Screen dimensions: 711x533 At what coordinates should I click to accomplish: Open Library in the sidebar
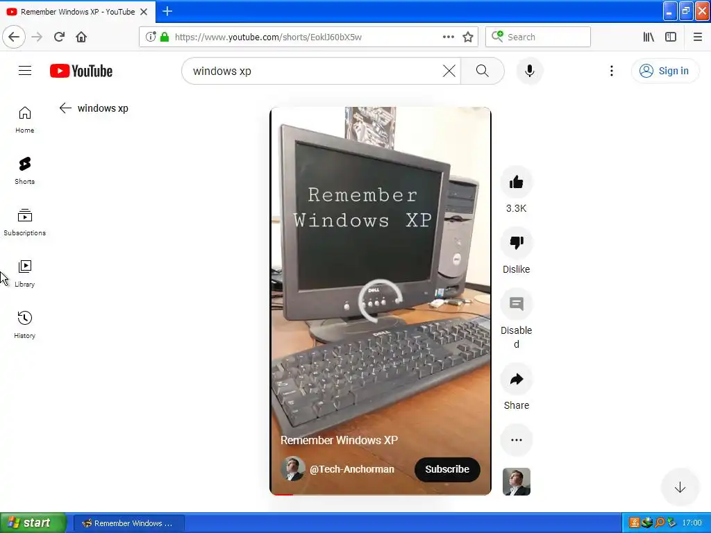point(24,273)
